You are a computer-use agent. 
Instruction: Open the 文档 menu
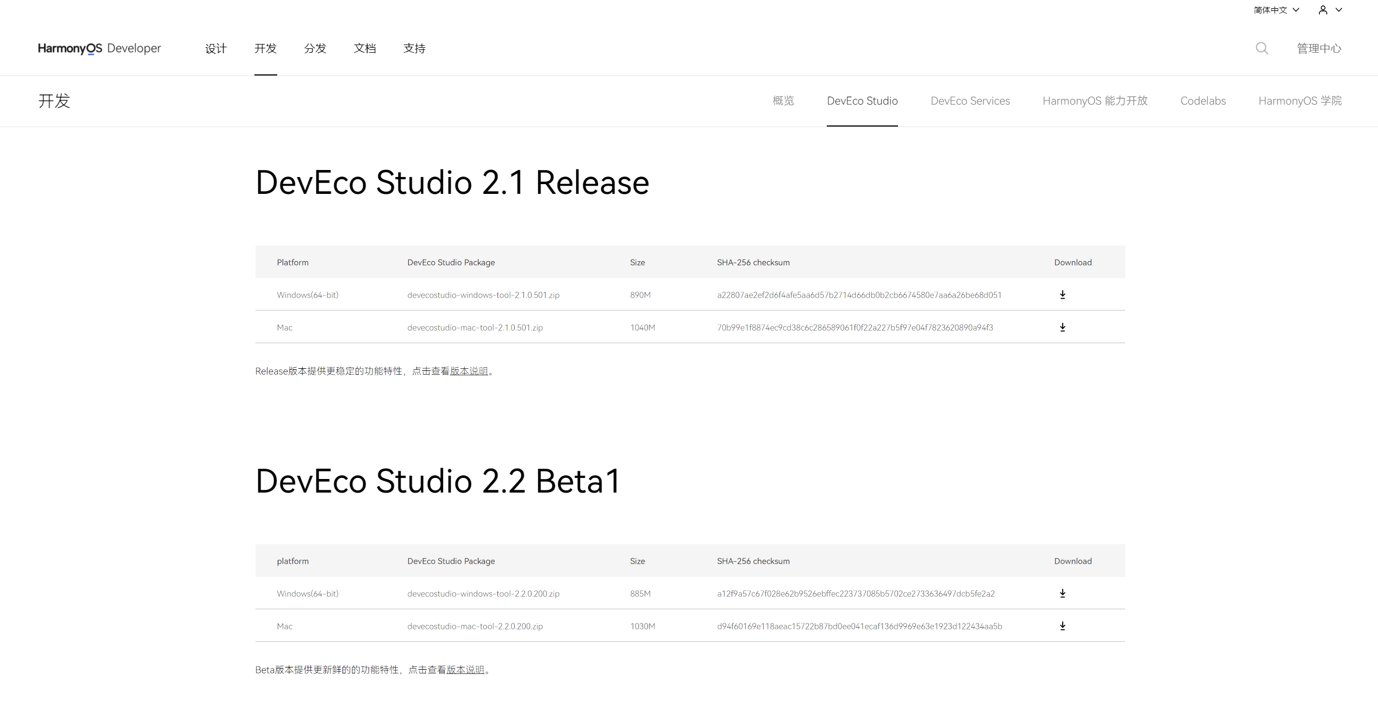365,48
